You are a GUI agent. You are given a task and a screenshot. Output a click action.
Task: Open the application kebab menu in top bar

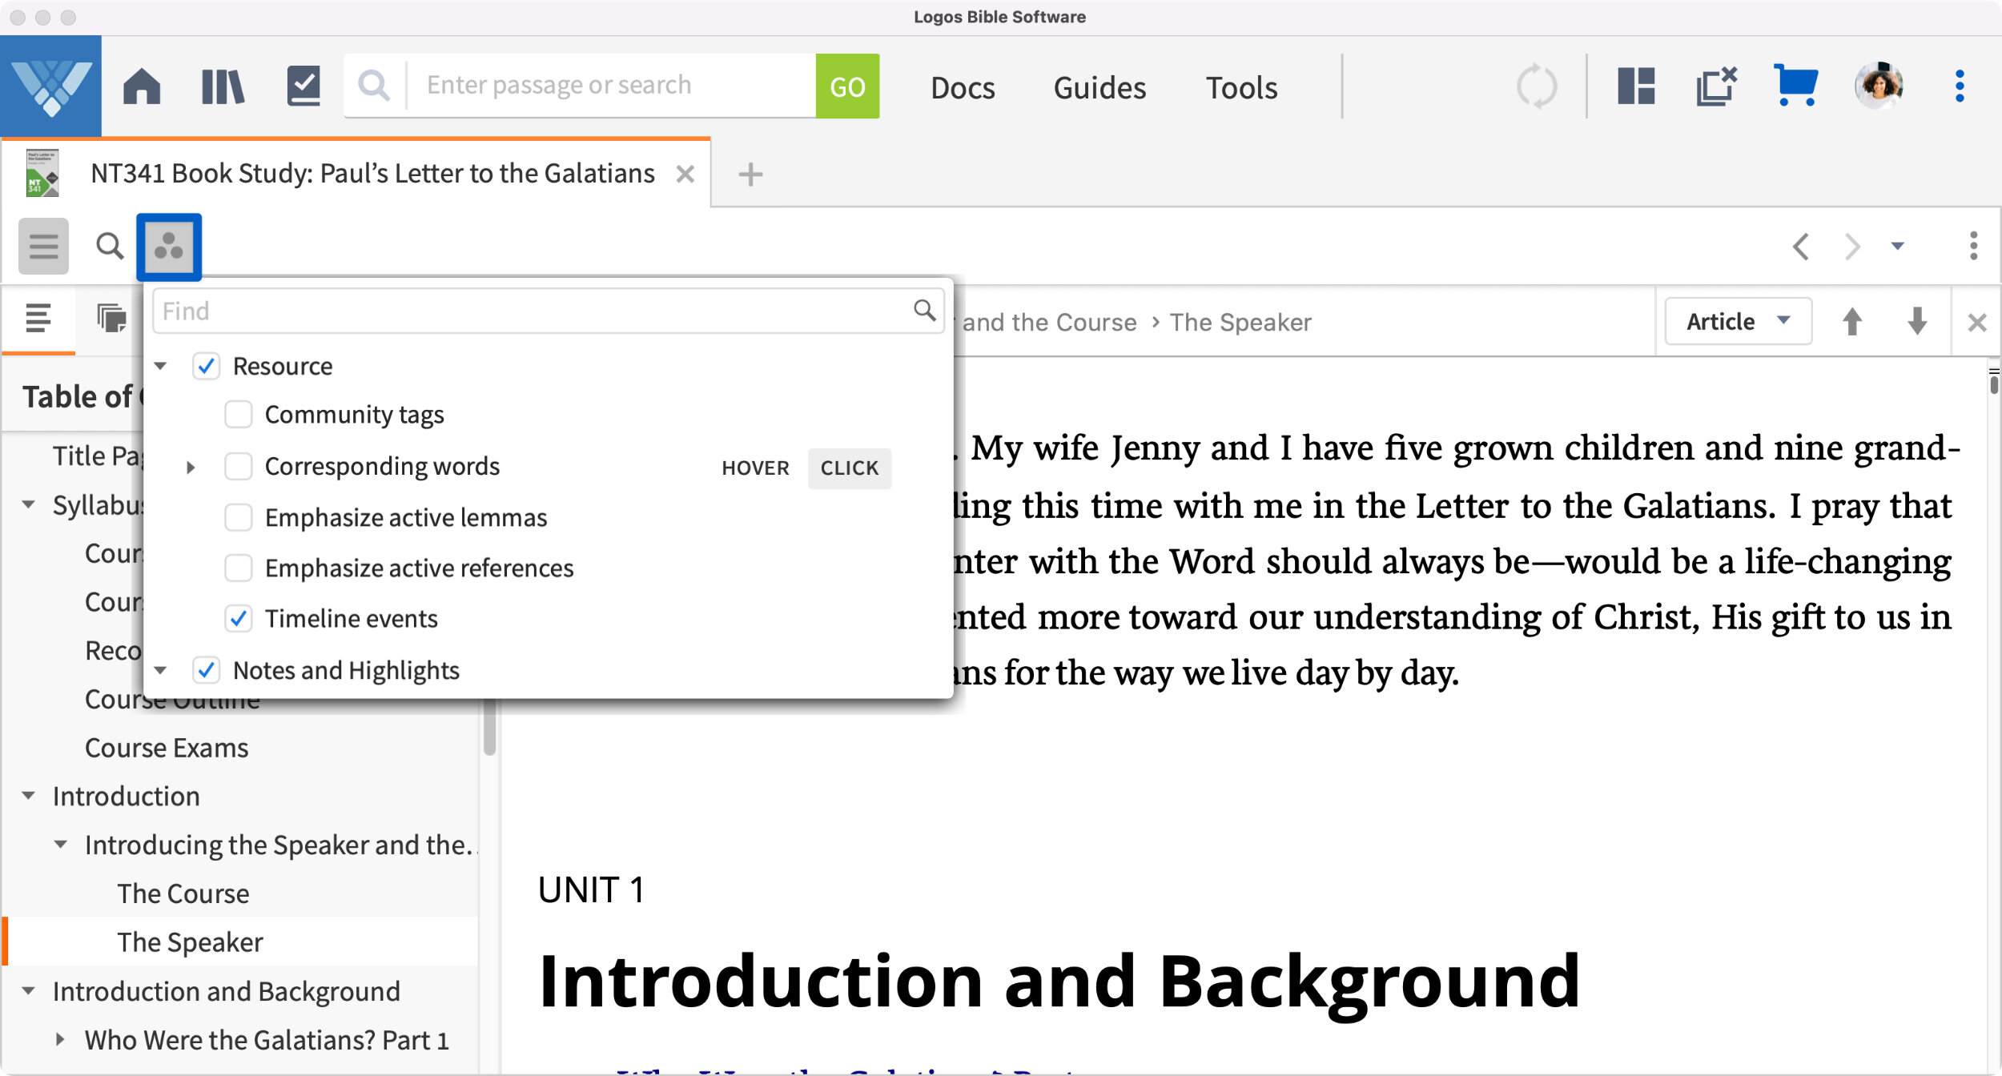1960,86
